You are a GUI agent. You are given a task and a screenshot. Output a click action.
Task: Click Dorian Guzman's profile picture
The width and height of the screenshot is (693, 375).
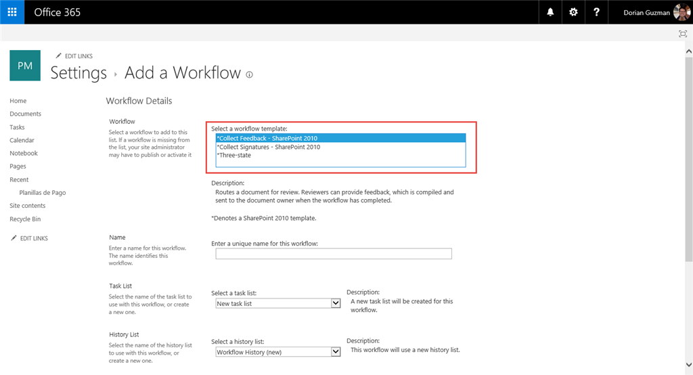point(681,12)
